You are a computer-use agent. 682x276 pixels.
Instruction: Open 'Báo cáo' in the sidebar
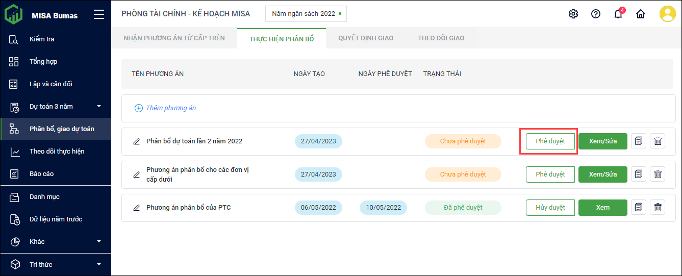point(41,174)
